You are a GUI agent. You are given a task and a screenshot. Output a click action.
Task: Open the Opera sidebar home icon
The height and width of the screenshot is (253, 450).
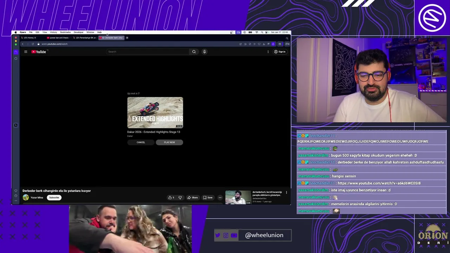[x=15, y=52]
